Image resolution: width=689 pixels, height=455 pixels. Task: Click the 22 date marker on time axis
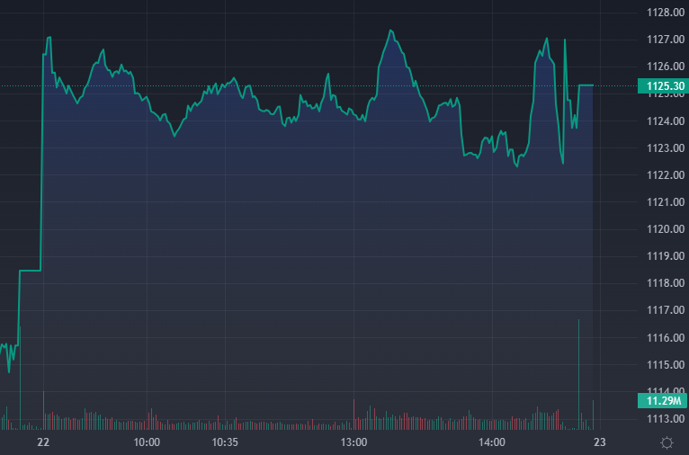[42, 442]
